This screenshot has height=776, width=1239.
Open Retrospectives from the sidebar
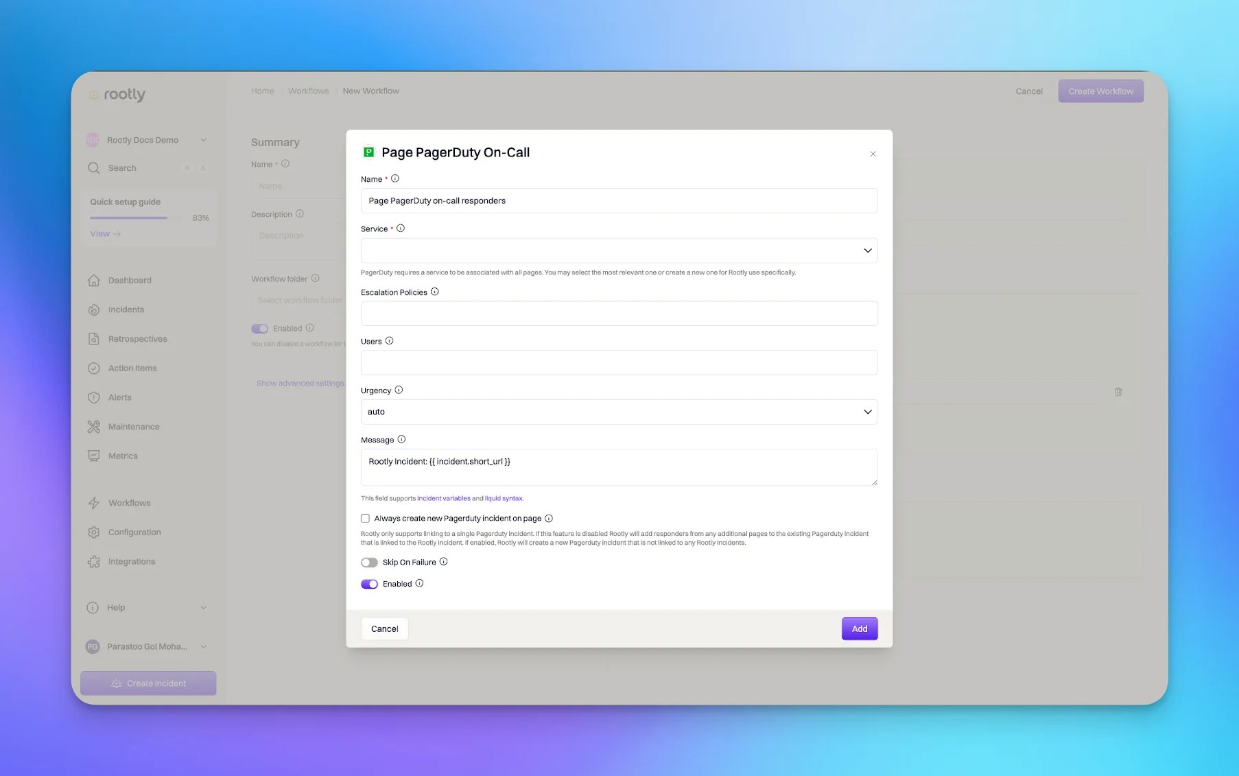point(137,339)
